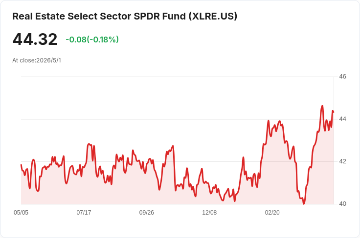
Task: Click the 02/20 date label on x-axis
Action: pos(272,212)
